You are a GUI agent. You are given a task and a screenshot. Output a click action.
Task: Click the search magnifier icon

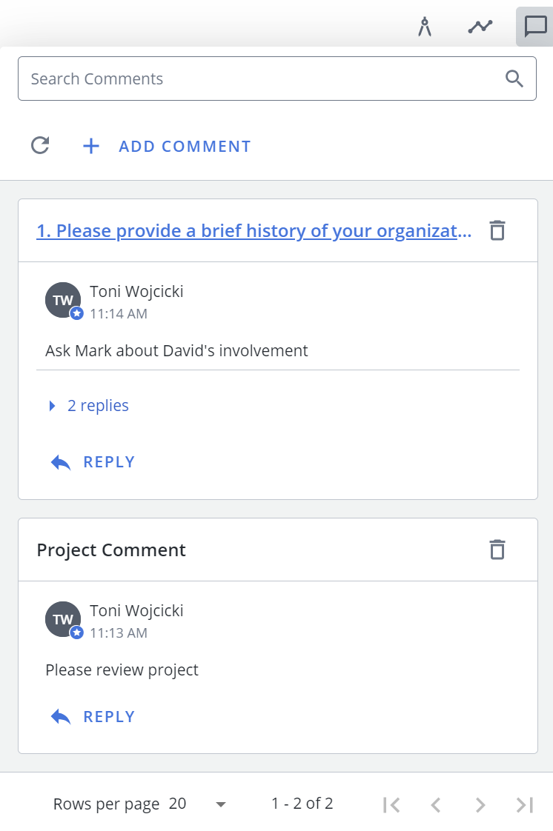[514, 79]
